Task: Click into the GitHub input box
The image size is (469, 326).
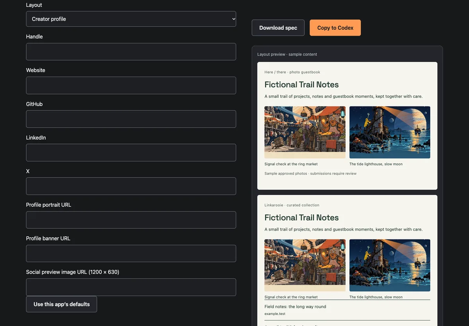Action: (x=131, y=119)
